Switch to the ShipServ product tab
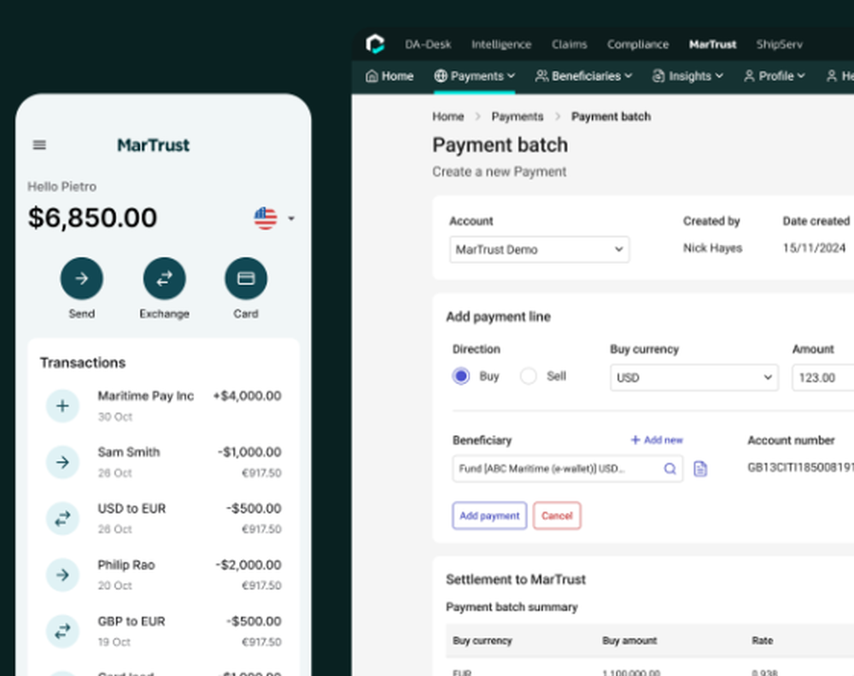The height and width of the screenshot is (676, 854). click(780, 44)
